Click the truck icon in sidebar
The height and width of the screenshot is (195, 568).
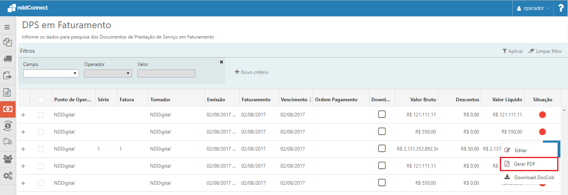click(x=7, y=59)
